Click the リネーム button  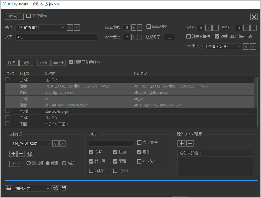[x=14, y=17]
